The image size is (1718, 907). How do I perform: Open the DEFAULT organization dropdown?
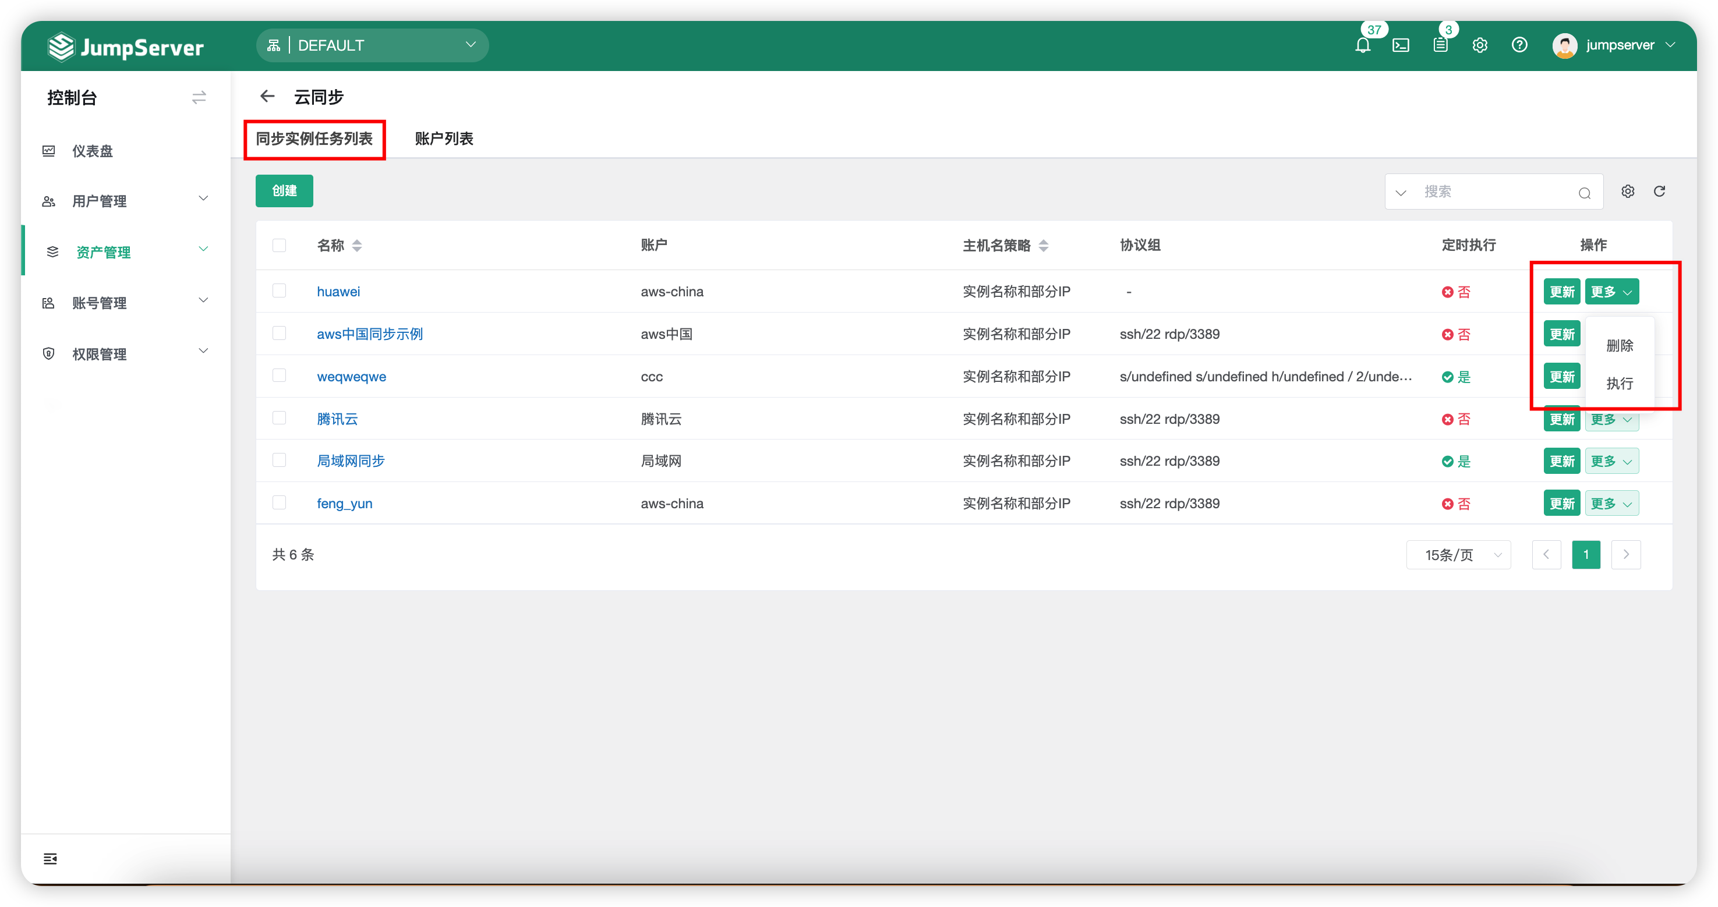372,45
